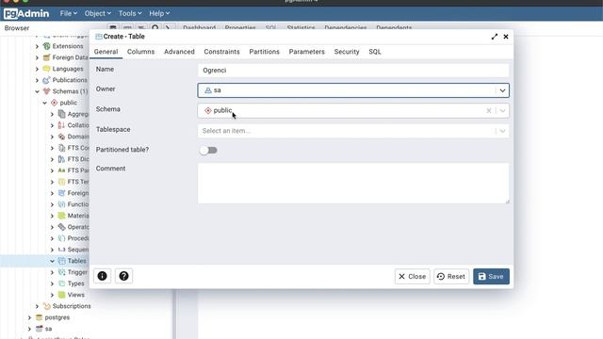Click the Materialized Views node icon
603x339 pixels.
tap(61, 216)
